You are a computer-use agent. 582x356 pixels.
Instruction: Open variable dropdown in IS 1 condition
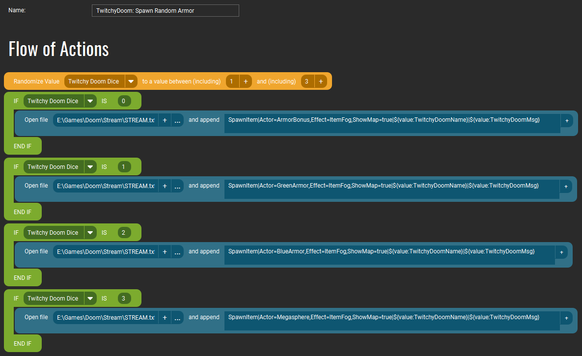(90, 166)
